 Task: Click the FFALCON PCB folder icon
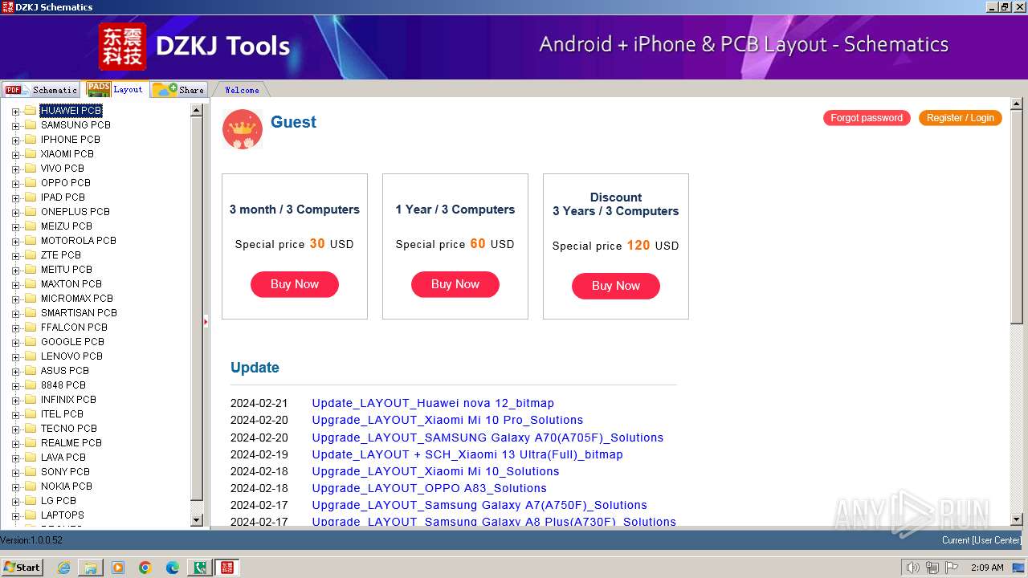(x=31, y=327)
